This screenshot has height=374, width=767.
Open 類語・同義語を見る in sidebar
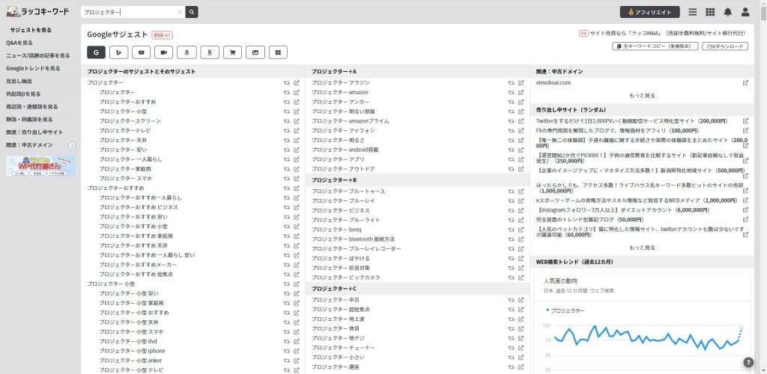pos(29,119)
